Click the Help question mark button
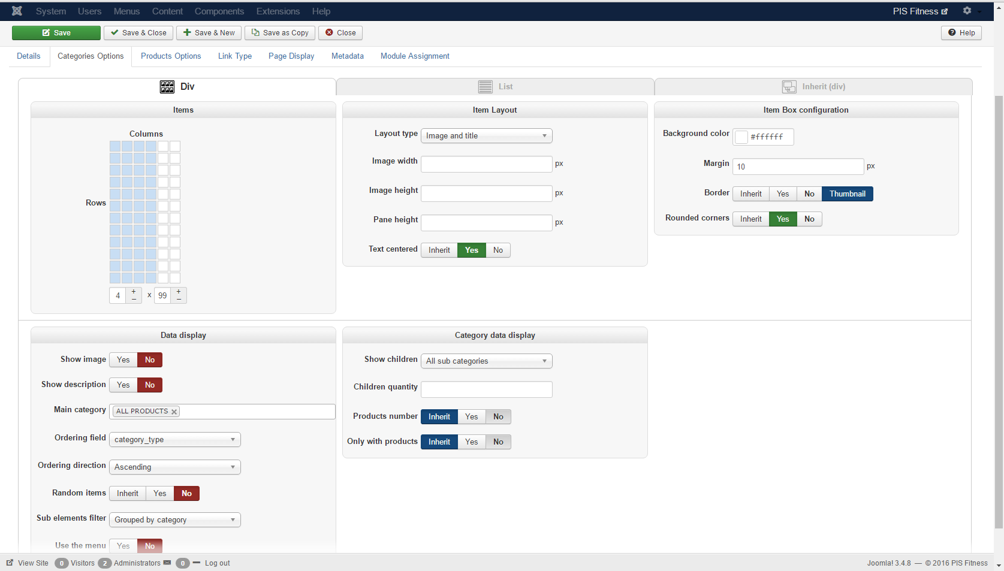 coord(961,33)
